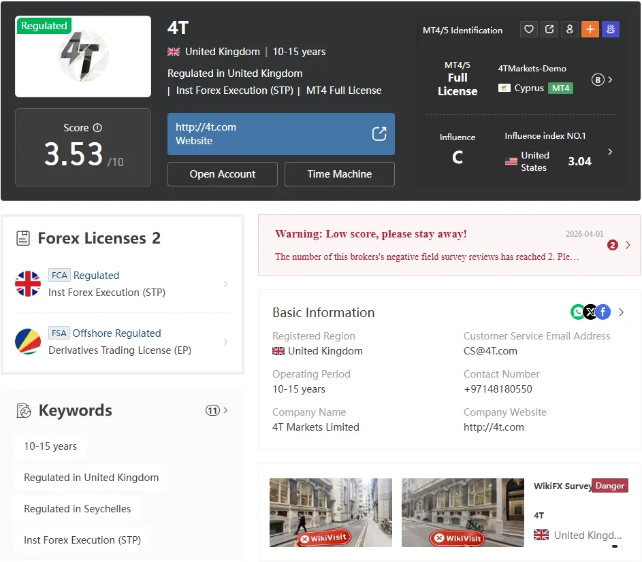Click the 11 keywords count badge
Viewport: 642px width, 562px height.
point(212,410)
